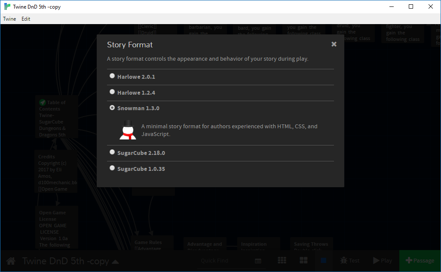Show passage titles with large grid icon

click(303, 260)
